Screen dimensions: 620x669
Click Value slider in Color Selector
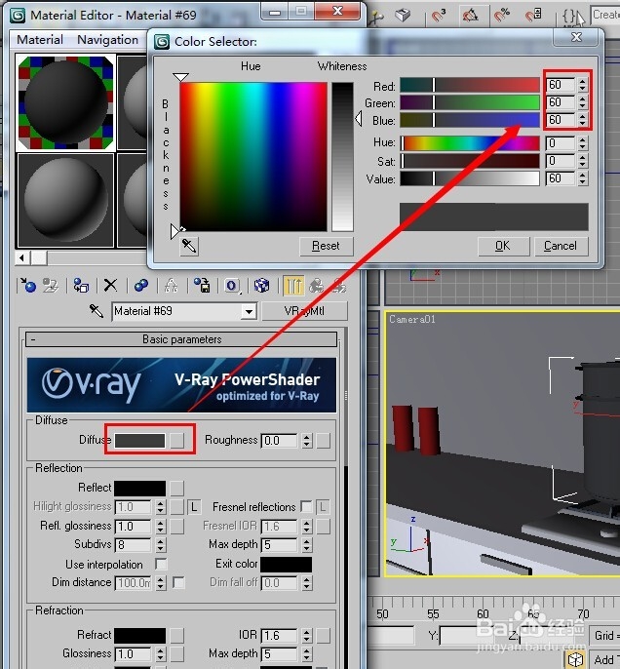470,178
